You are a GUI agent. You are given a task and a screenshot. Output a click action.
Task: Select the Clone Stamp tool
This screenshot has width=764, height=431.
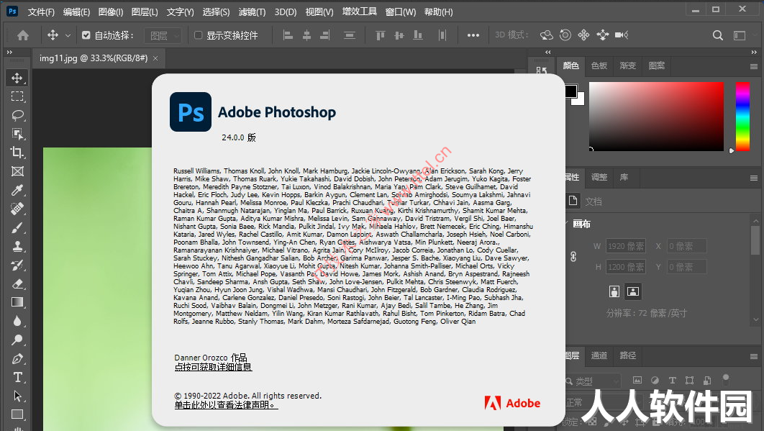pos(17,246)
